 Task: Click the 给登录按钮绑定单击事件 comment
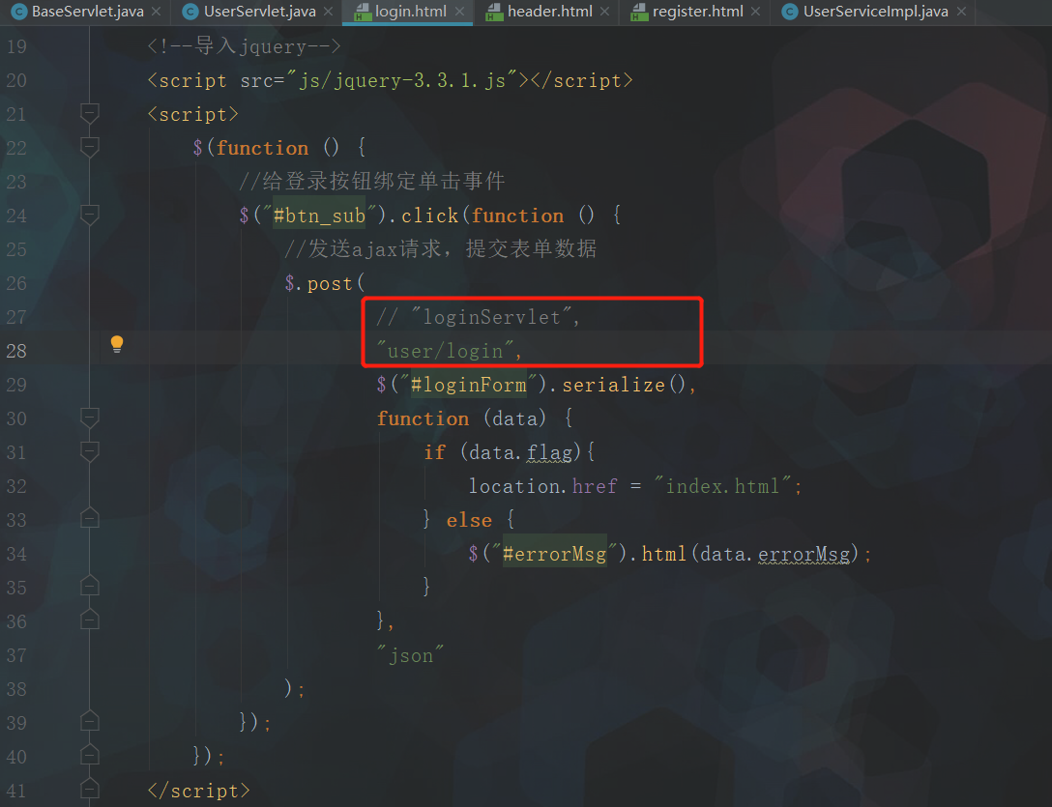click(371, 181)
